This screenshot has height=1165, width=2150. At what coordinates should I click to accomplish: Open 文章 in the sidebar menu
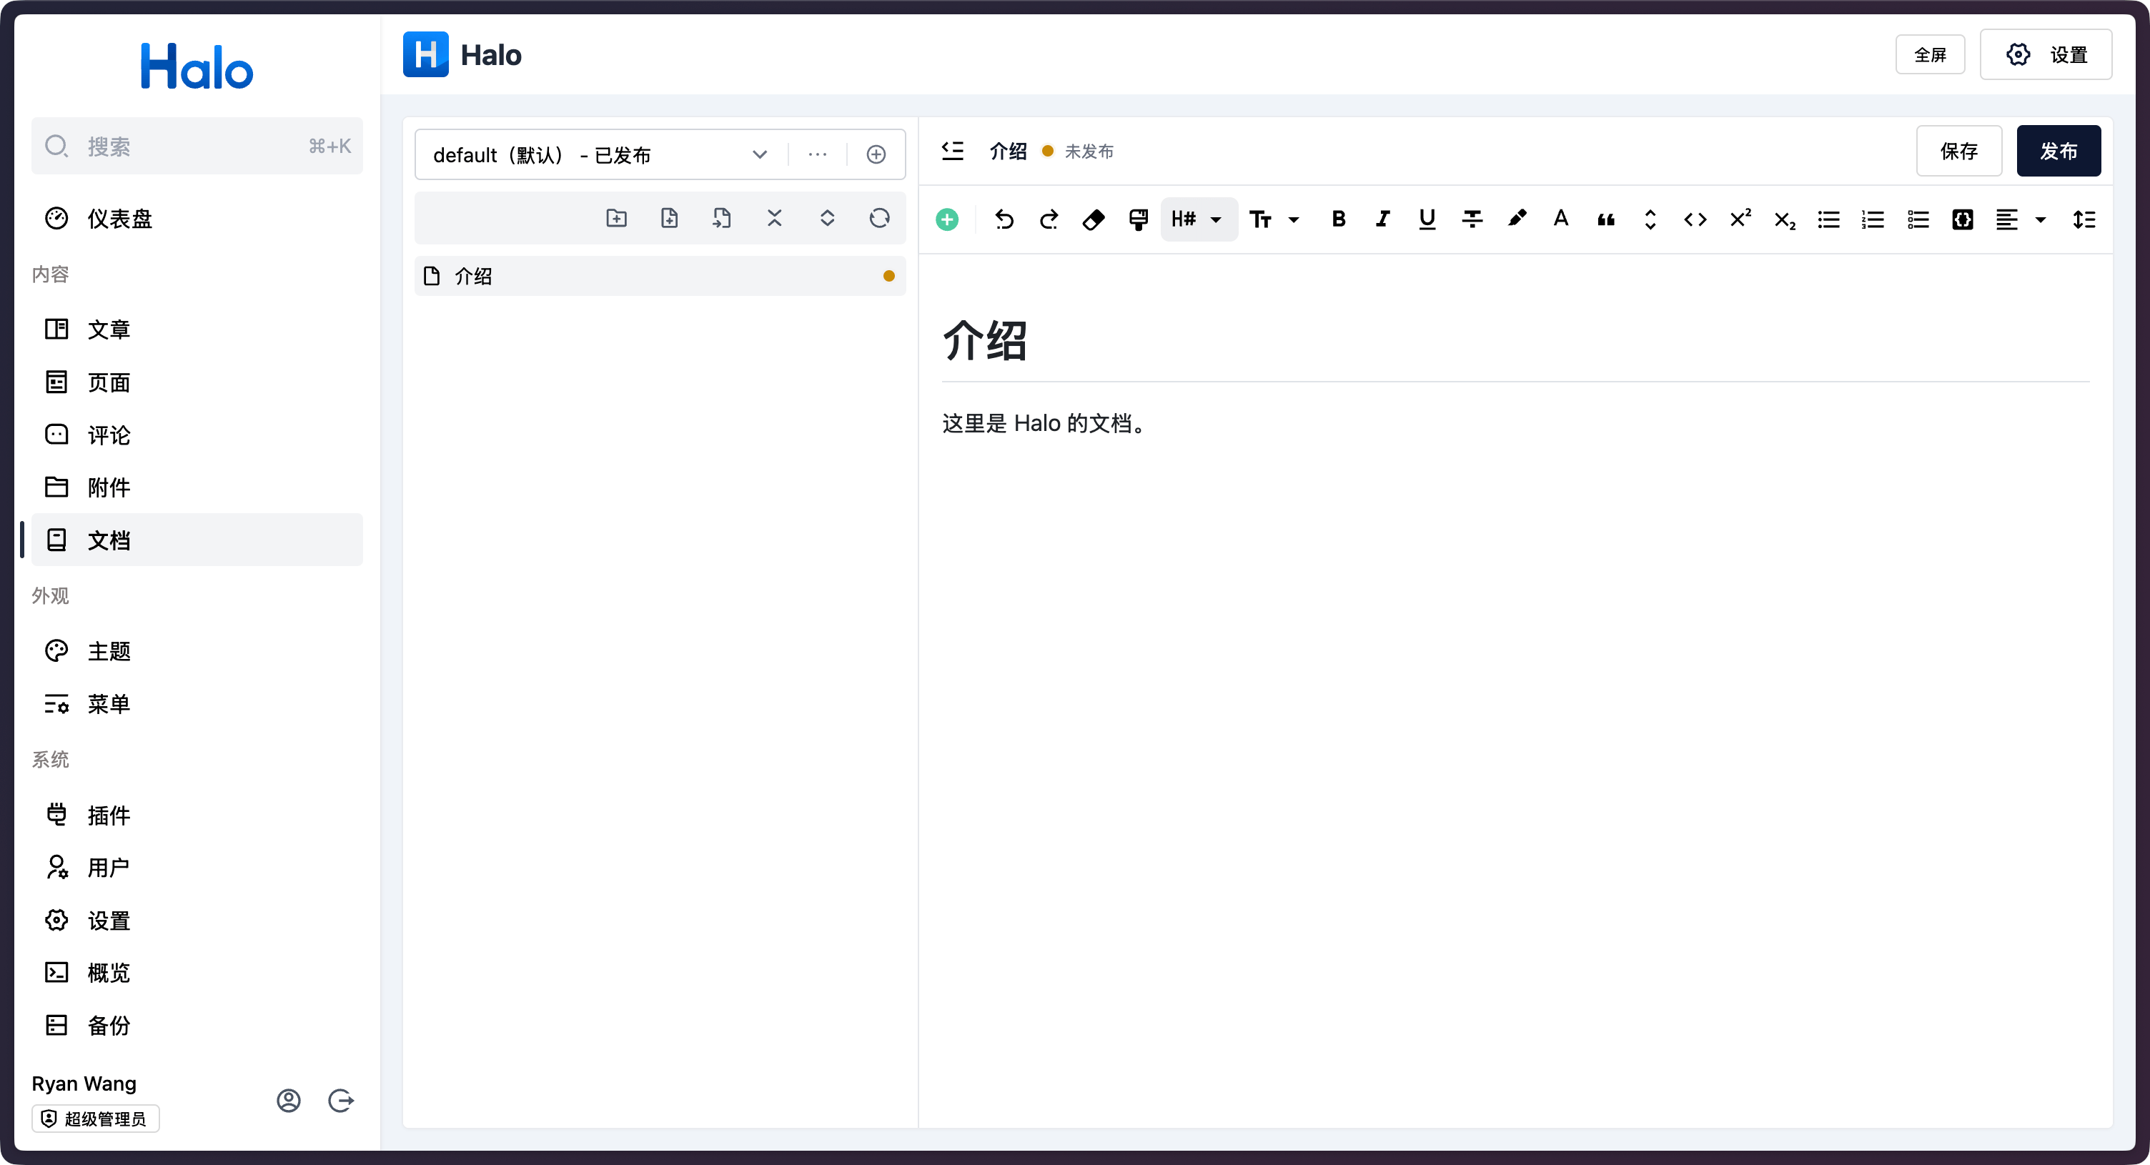pos(109,329)
